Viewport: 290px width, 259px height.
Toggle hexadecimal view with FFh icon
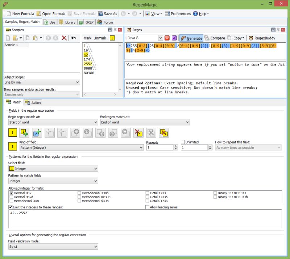coord(73,37)
